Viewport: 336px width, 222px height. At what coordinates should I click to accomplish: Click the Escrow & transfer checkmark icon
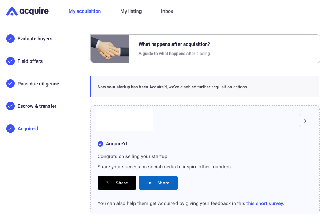(10, 106)
